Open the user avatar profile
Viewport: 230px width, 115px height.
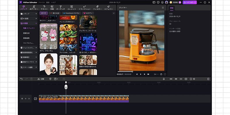pyautogui.click(x=166, y=2)
